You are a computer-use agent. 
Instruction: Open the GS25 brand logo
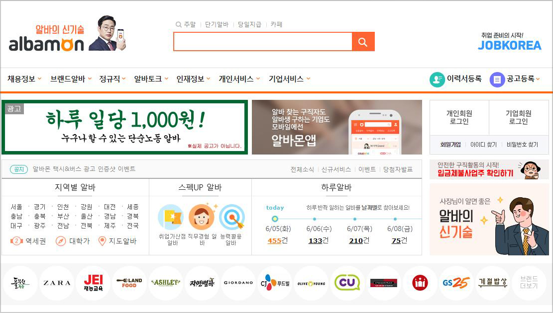(x=456, y=283)
